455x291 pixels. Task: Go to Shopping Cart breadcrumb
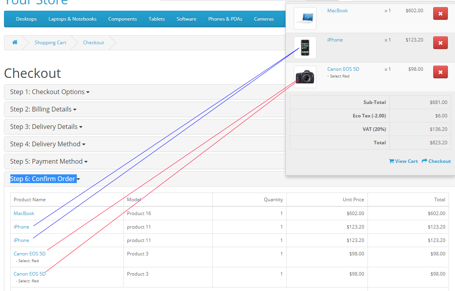[x=51, y=43]
